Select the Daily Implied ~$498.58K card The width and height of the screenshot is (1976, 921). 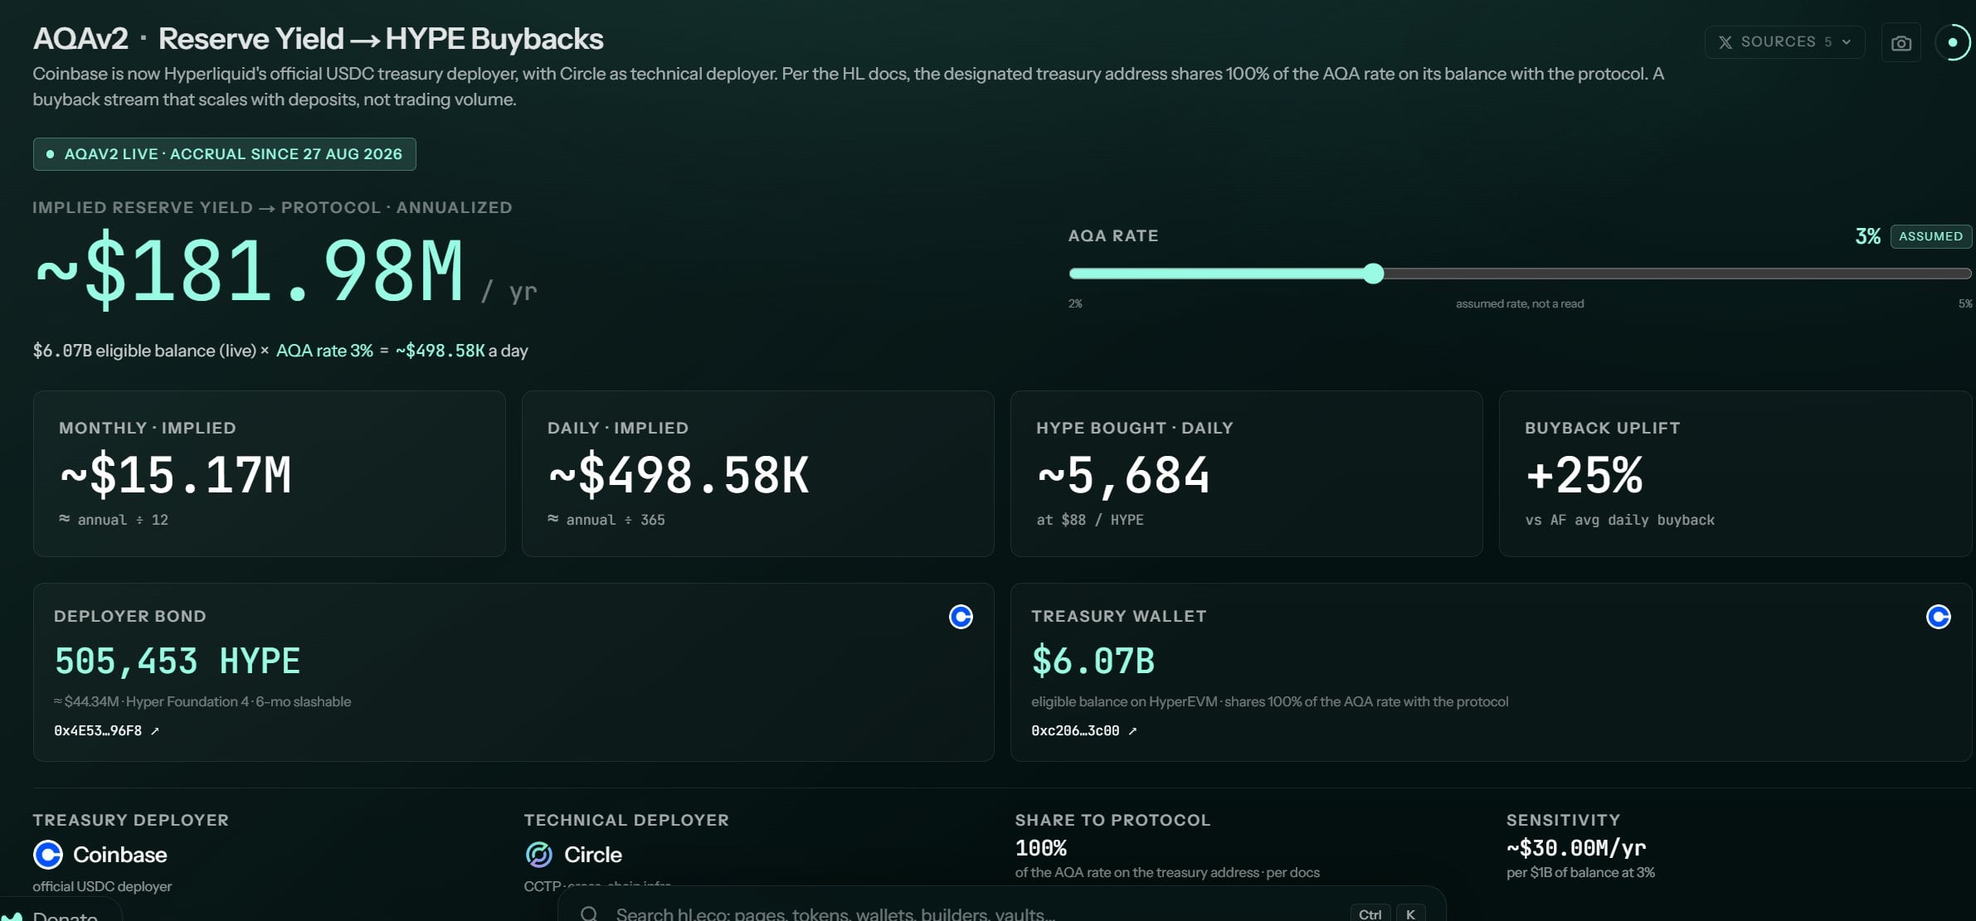pos(757,473)
